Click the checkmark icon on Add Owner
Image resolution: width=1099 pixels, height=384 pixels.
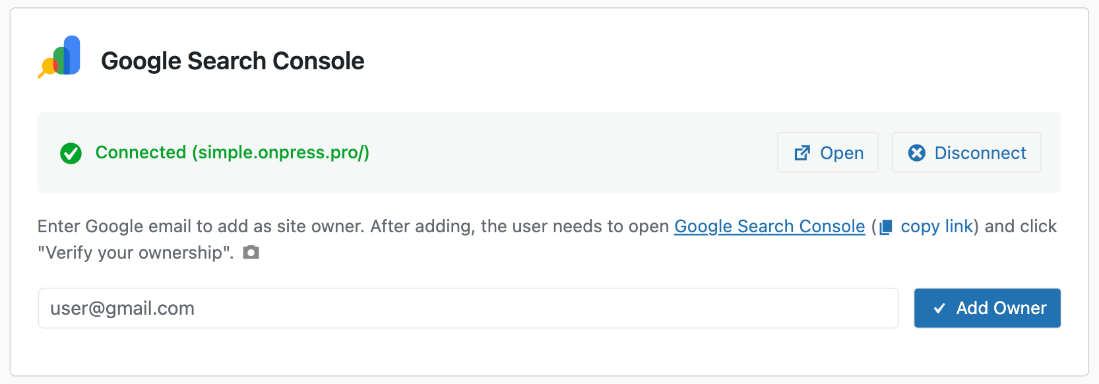point(939,308)
